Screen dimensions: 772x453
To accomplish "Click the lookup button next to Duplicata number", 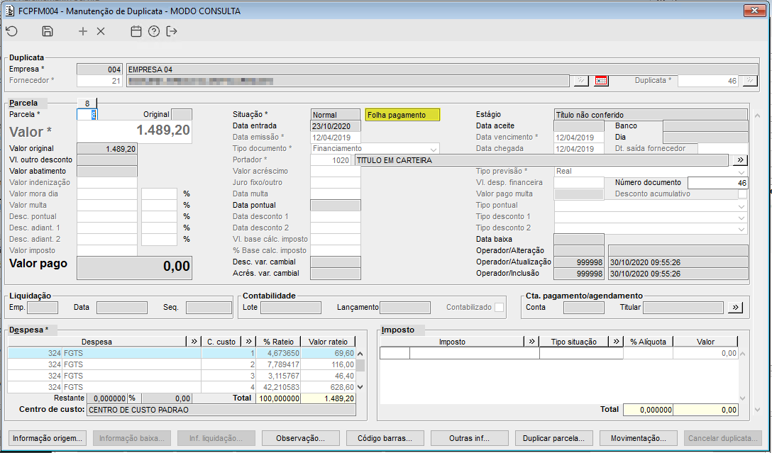I will [x=749, y=81].
